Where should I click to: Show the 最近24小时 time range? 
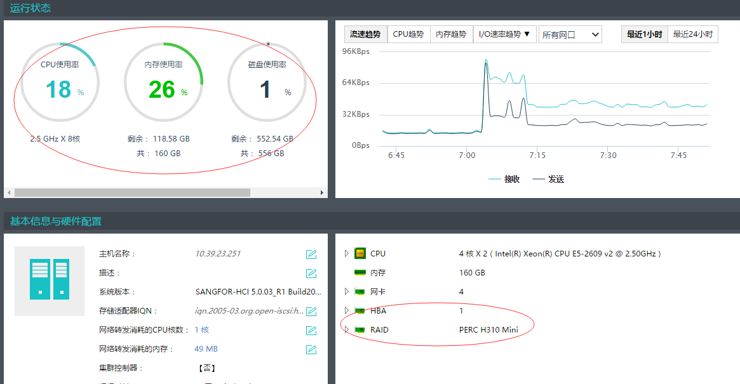(692, 34)
